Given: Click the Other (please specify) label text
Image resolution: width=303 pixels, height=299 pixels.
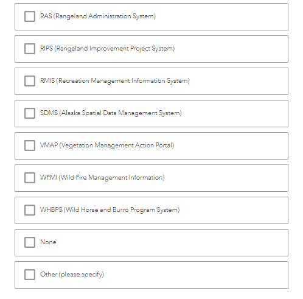Looking at the screenshot, I should 72,275.
